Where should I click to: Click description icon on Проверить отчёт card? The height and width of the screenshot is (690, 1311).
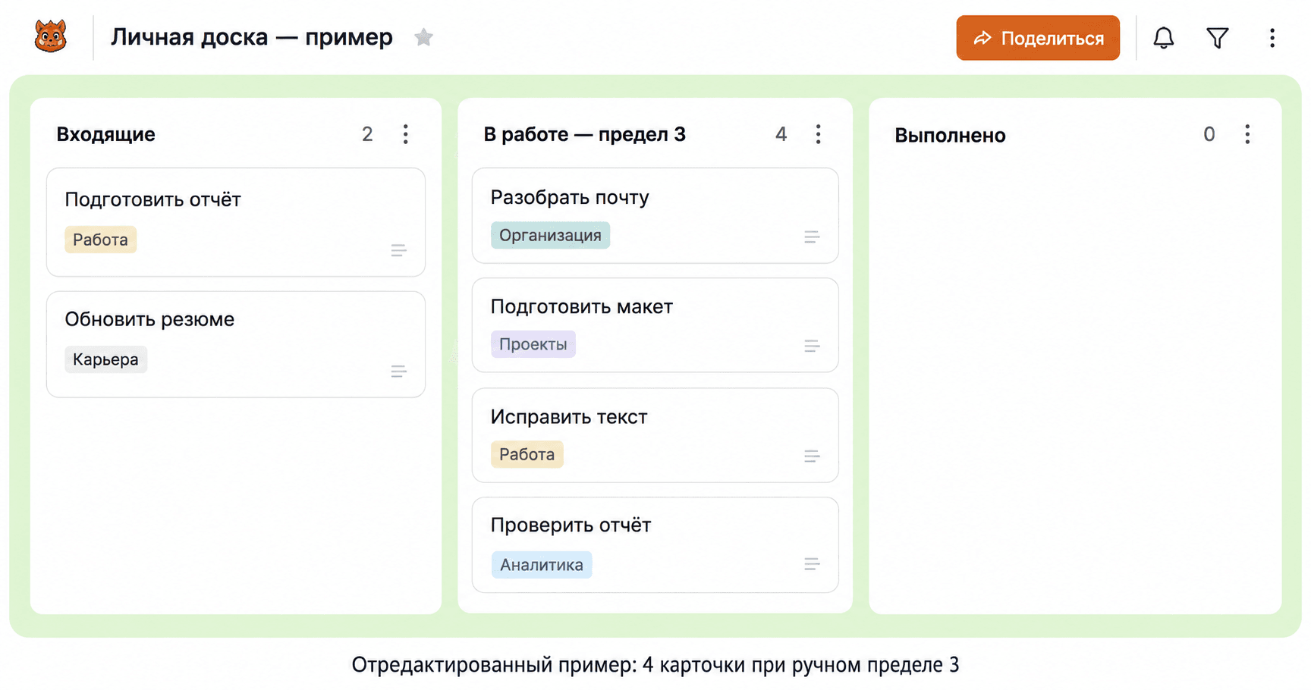(812, 563)
